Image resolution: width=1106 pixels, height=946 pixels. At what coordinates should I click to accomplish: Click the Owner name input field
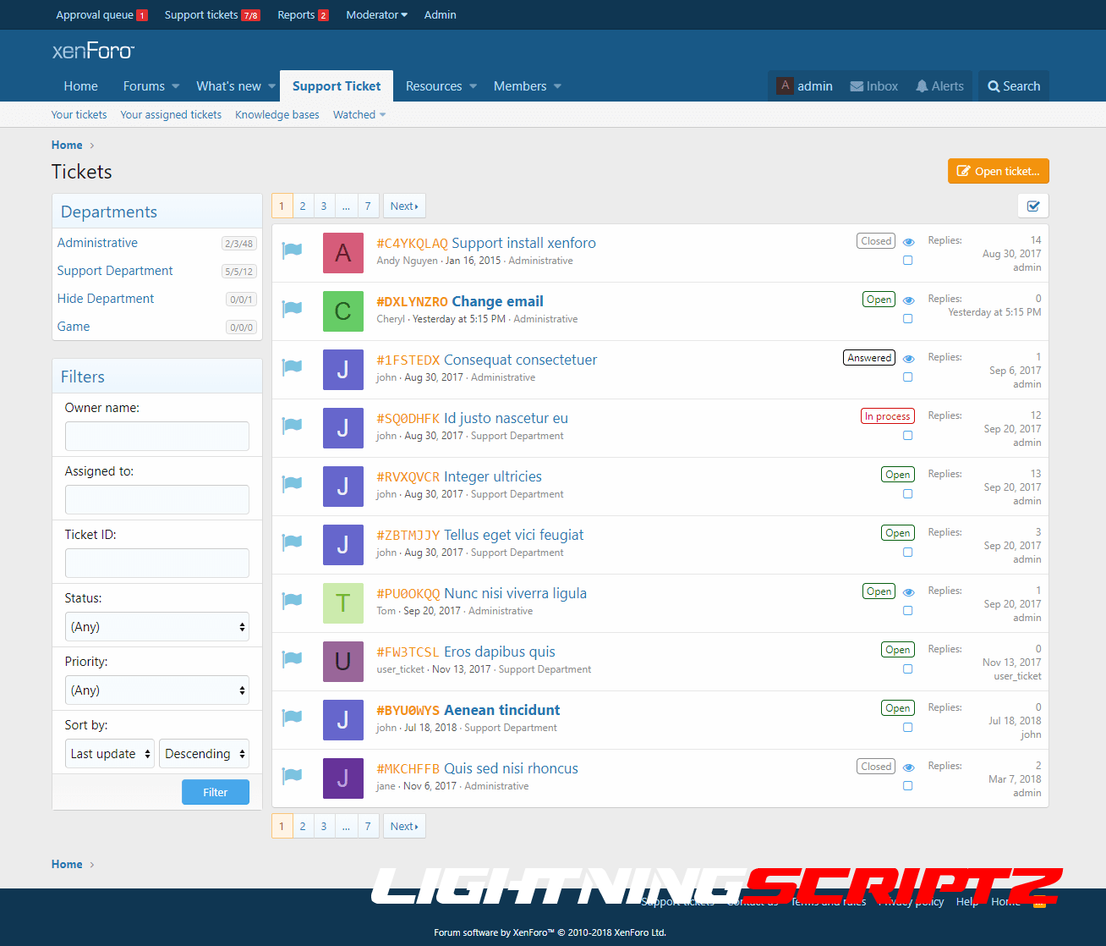tap(157, 437)
